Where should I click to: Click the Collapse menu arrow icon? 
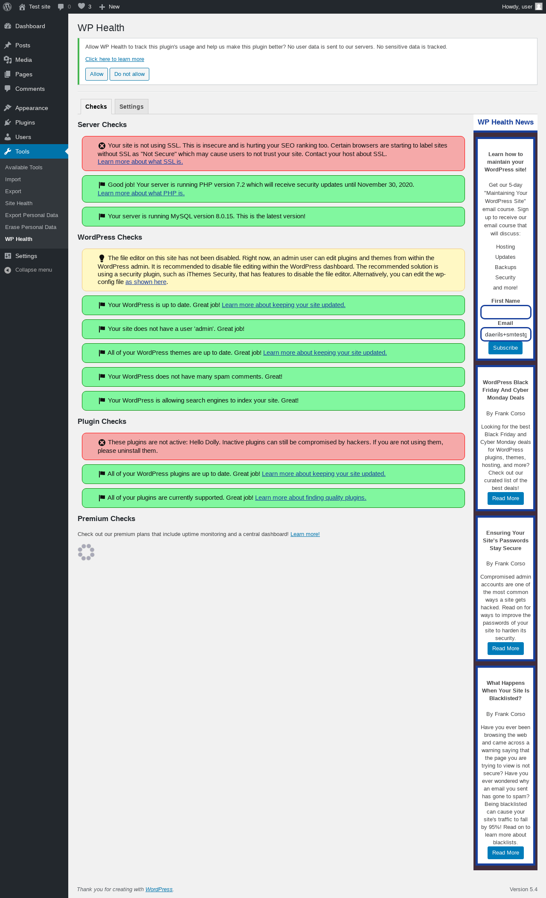click(8, 270)
